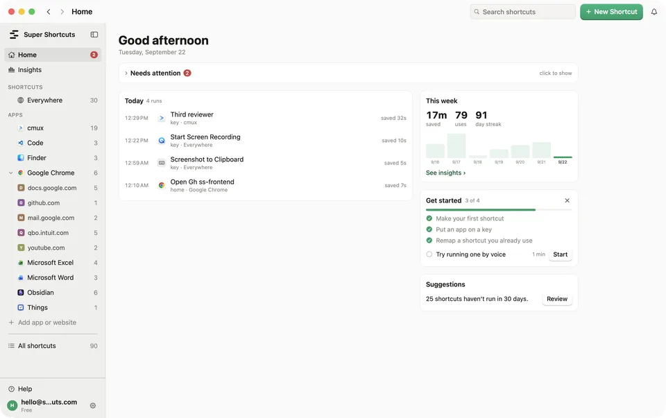The width and height of the screenshot is (666, 418).
Task: Click the Screenshot to Clipboard title
Action: coord(207,159)
